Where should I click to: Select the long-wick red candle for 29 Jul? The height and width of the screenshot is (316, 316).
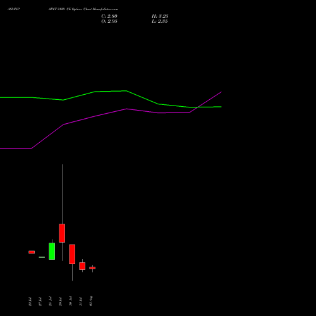click(62, 233)
